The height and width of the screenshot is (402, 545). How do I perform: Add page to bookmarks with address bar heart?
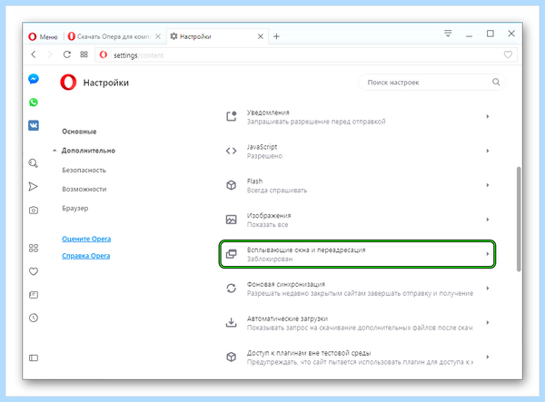coord(508,54)
